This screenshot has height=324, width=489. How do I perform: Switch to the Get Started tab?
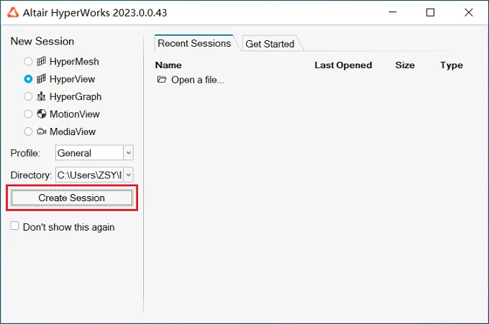(270, 44)
